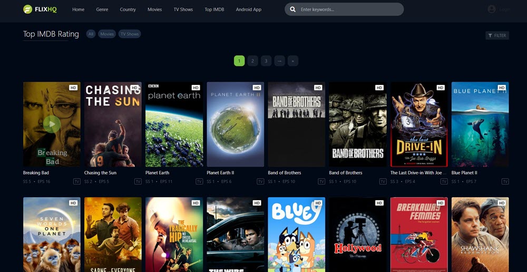Go to TV Shows section
Image resolution: width=527 pixels, height=272 pixels.
(183, 9)
